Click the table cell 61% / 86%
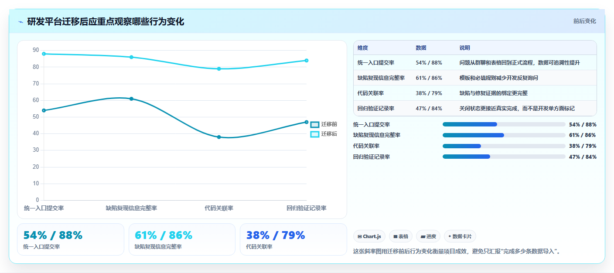Screen dimensions: 614x273 point(429,78)
